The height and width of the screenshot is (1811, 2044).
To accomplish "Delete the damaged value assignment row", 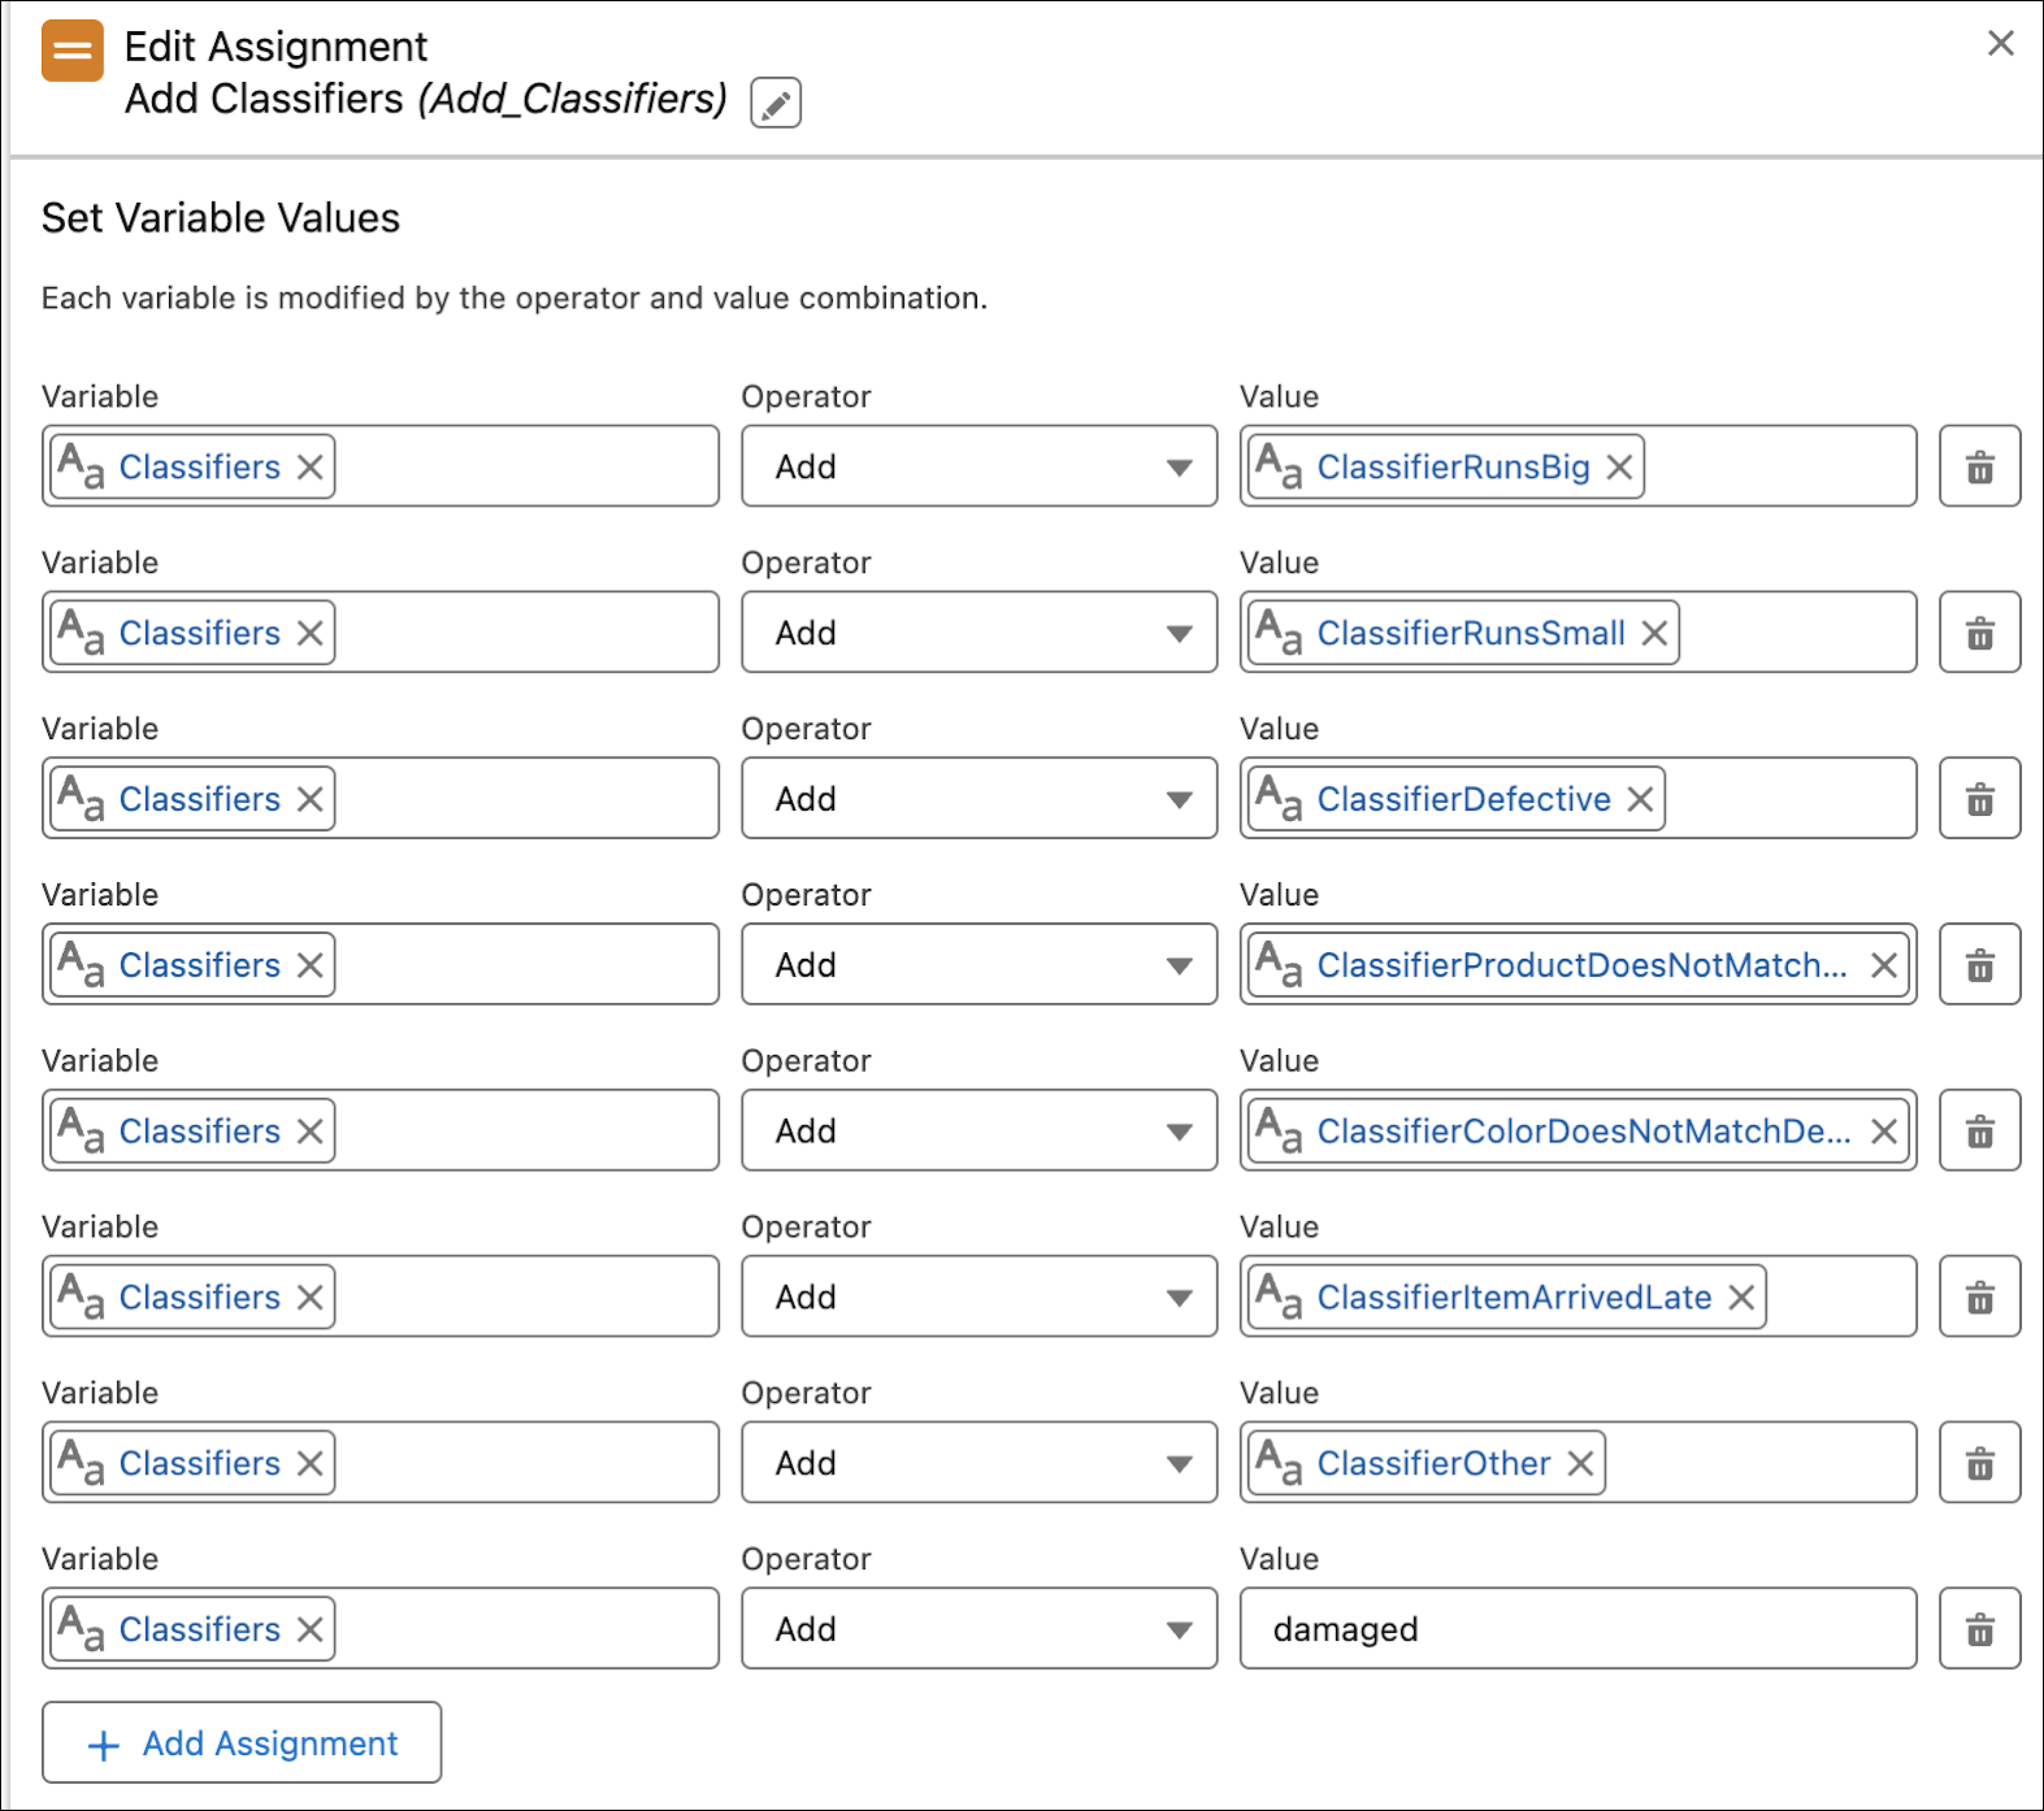I will [x=1979, y=1628].
